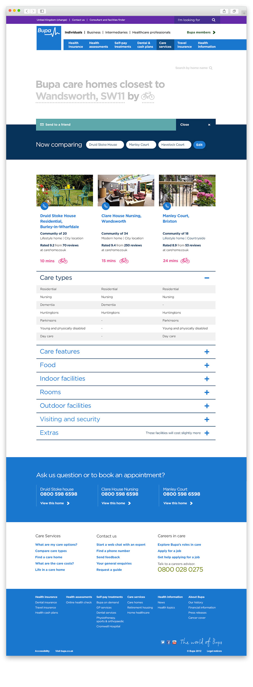Open the Dental & cash plans tab

coord(145,45)
